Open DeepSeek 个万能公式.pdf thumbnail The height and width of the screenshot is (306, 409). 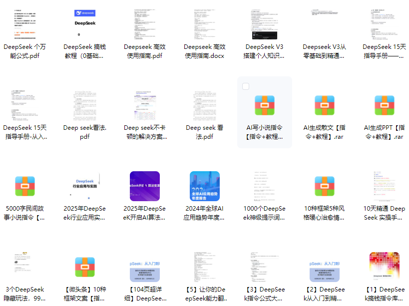pos(25,24)
